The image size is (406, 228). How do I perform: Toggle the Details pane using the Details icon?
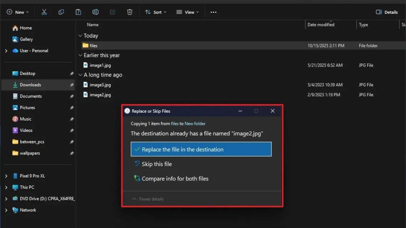click(387, 12)
